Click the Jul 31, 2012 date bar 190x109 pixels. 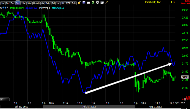tap(89, 107)
